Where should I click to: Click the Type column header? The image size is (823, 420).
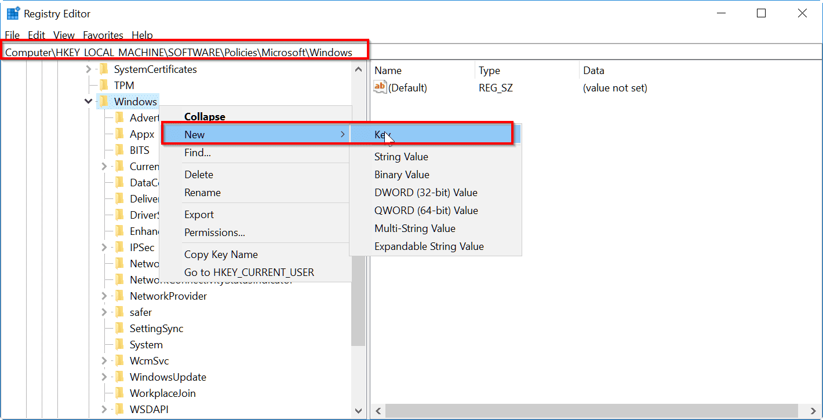point(526,71)
